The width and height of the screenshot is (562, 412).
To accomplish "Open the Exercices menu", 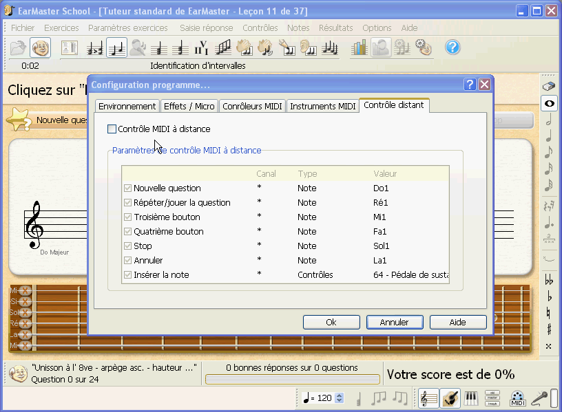I will [x=61, y=28].
